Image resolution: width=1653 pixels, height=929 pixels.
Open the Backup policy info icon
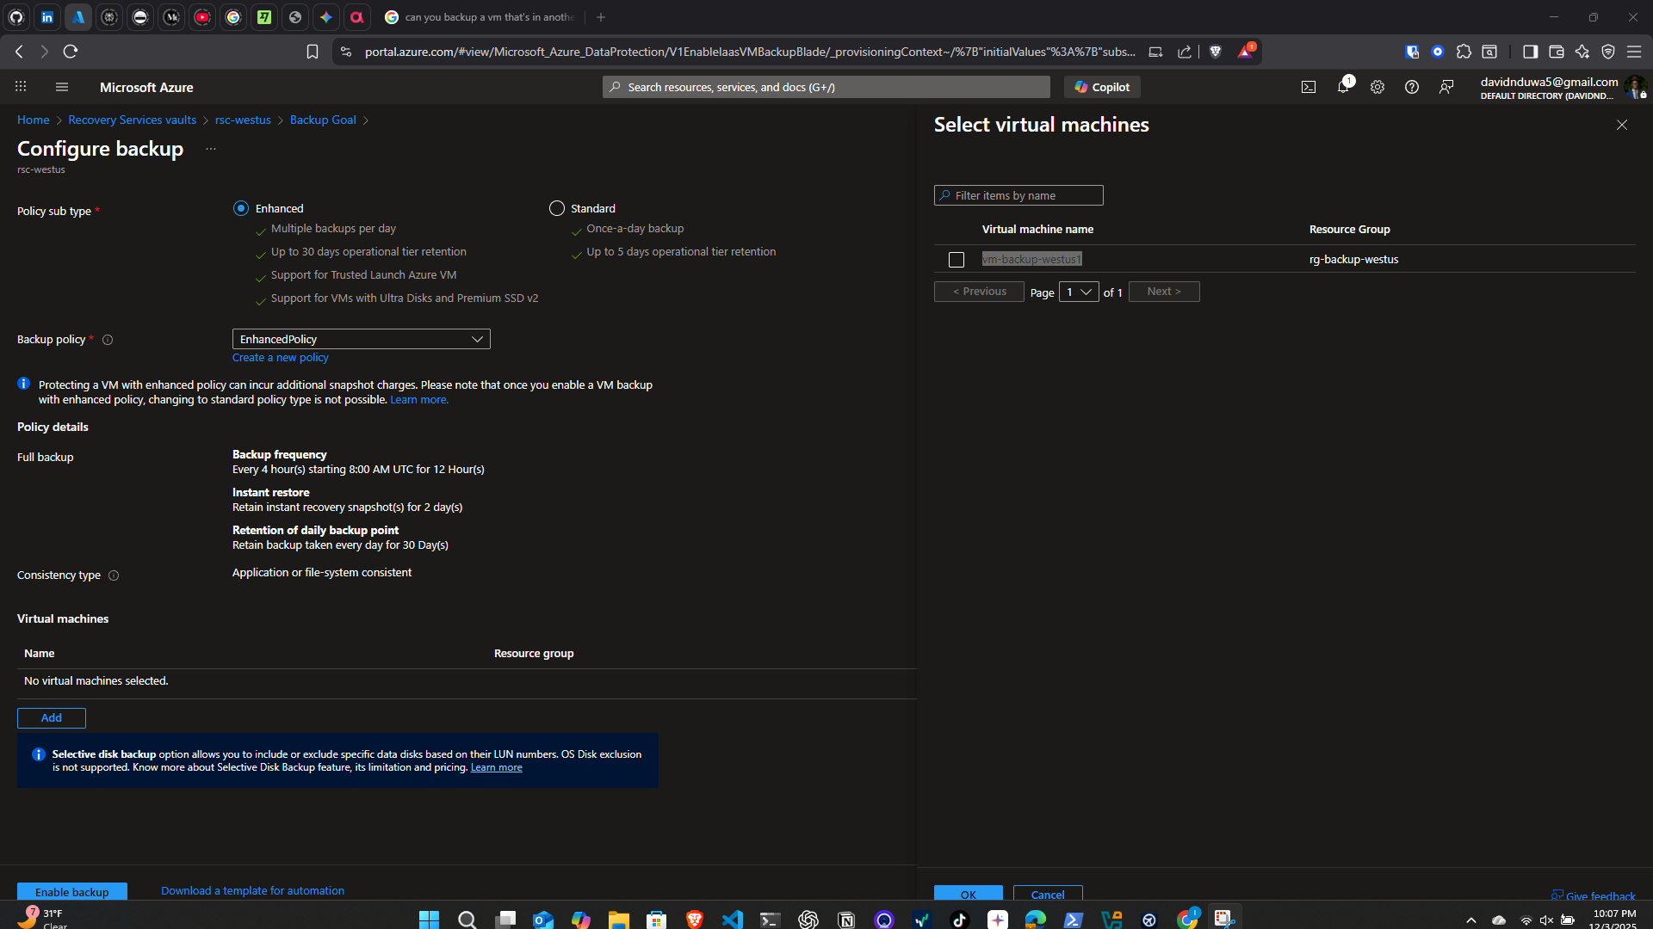point(108,340)
